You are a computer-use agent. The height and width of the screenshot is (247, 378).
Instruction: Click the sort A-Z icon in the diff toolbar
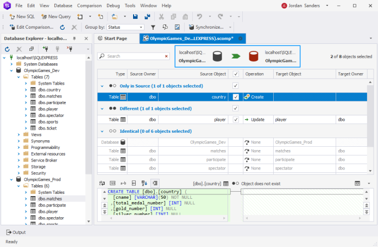144,183
